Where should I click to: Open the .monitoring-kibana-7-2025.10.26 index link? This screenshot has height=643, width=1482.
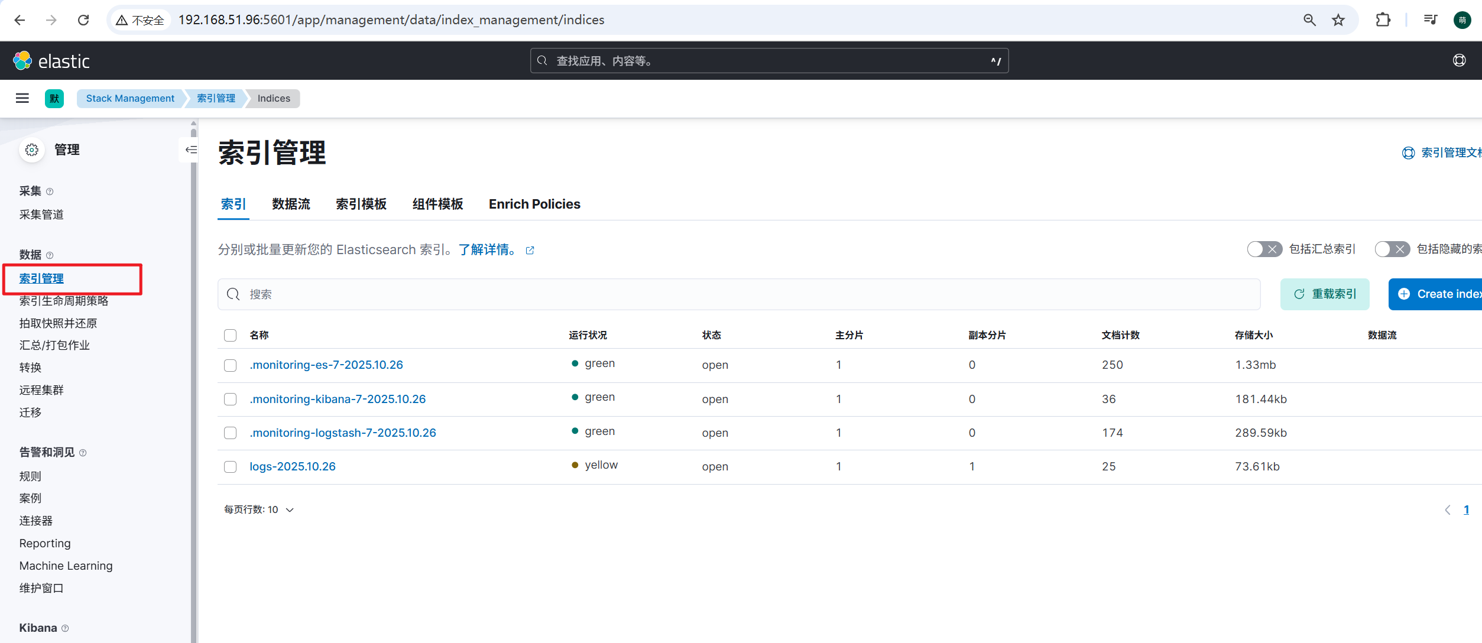(338, 399)
